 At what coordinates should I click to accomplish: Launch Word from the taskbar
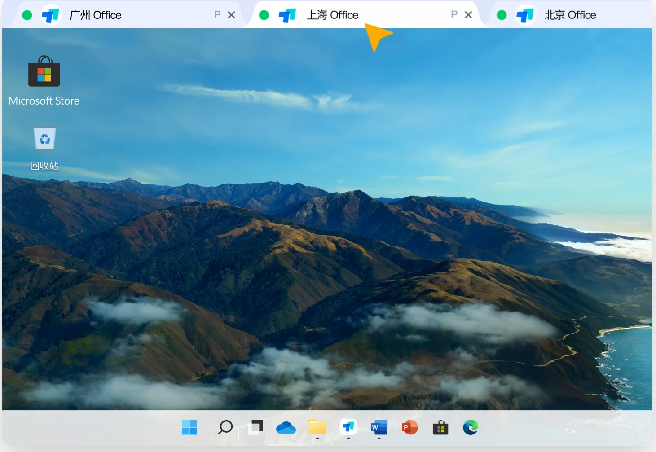point(379,427)
